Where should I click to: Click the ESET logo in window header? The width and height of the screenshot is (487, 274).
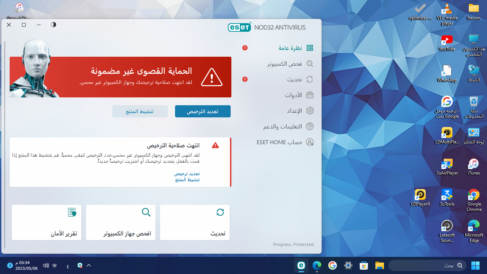click(x=240, y=27)
